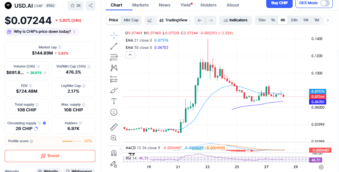Screen dimensions: 339x172
Task: Select the trend line drawing tool
Action: tap(114, 46)
